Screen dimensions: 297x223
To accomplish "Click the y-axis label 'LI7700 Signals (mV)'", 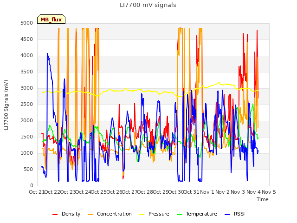I will pyautogui.click(x=6, y=105).
